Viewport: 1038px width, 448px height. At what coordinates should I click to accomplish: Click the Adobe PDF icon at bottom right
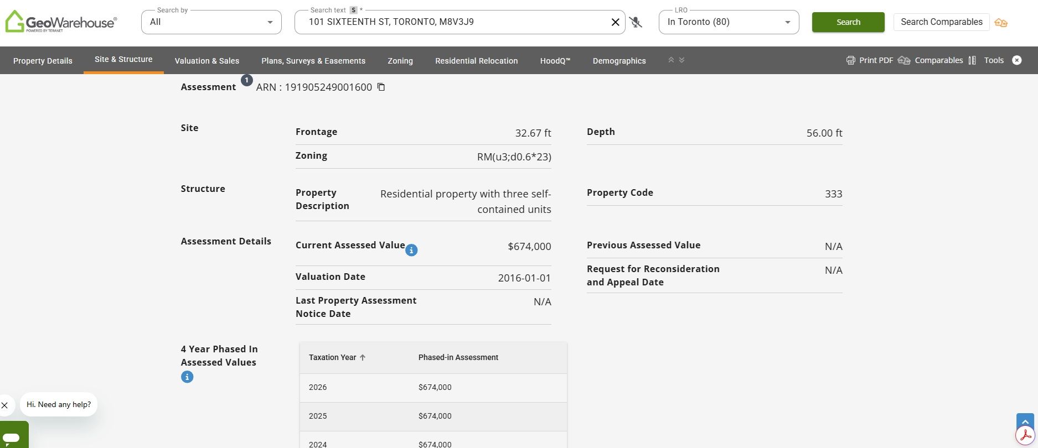[x=1025, y=436]
